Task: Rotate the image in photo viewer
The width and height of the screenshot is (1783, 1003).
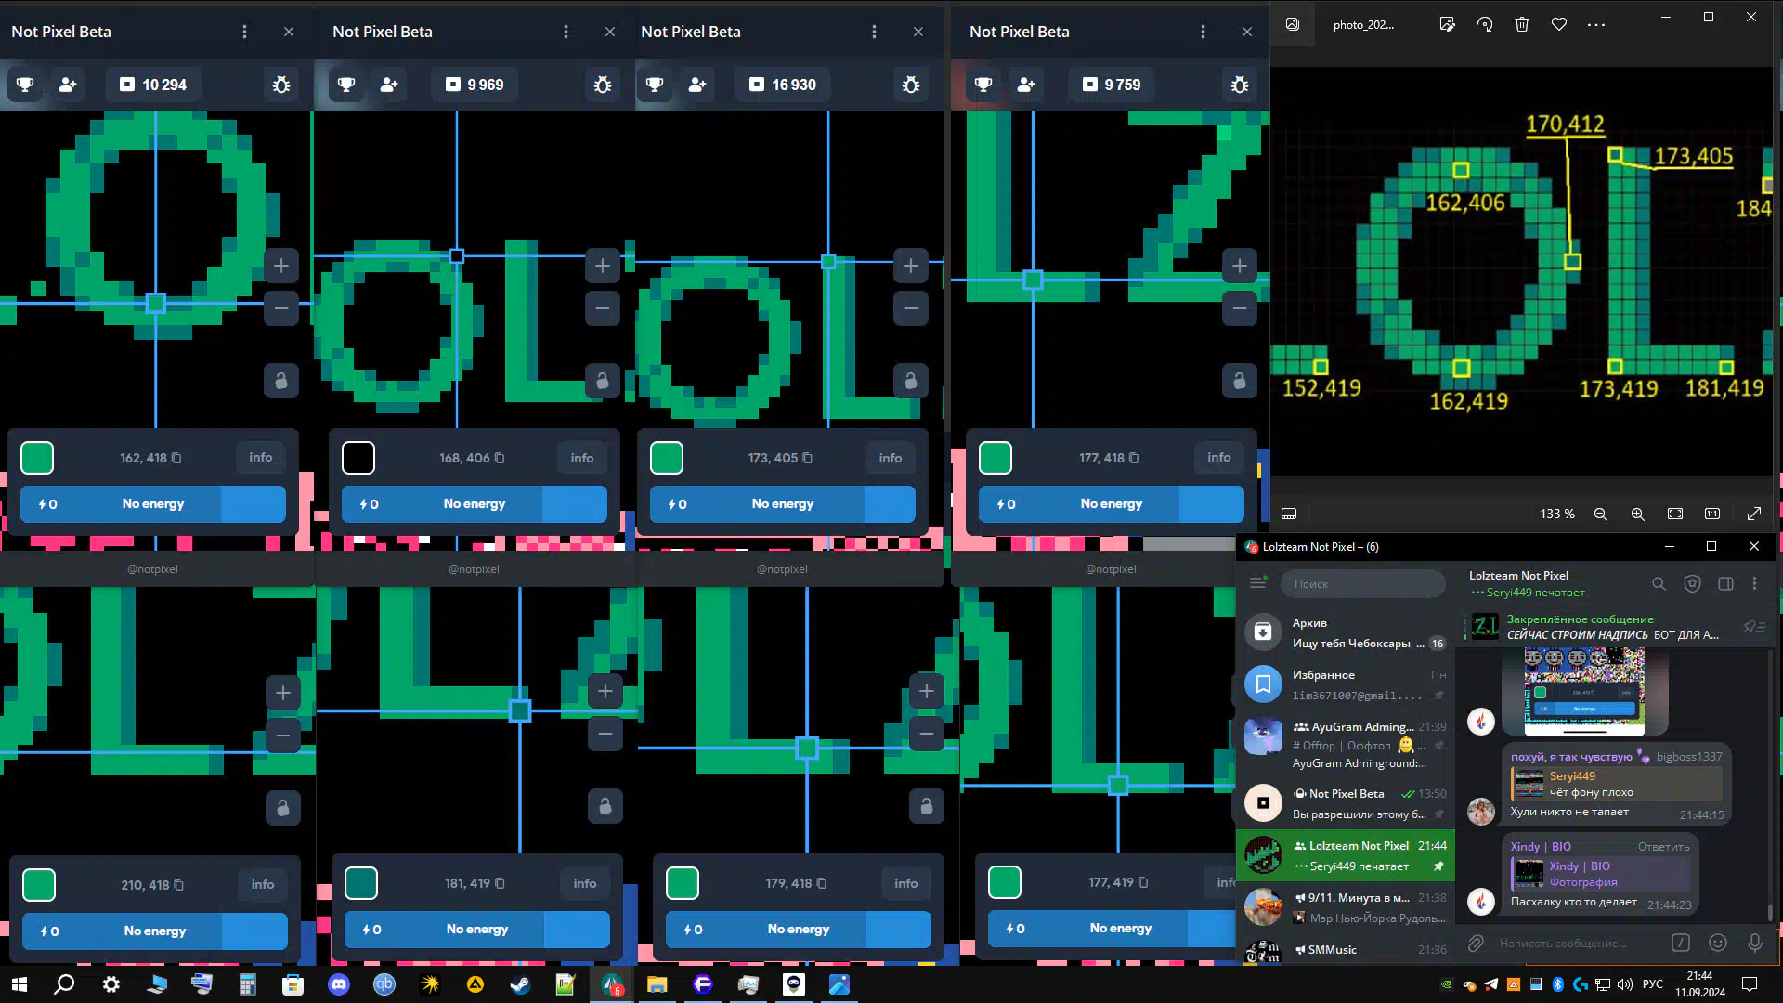Action: coord(1485,25)
